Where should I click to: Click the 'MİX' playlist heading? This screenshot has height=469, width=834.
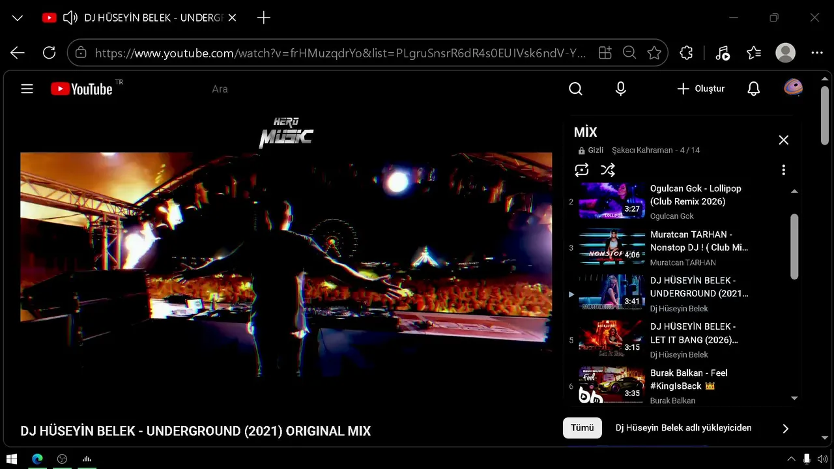(585, 132)
